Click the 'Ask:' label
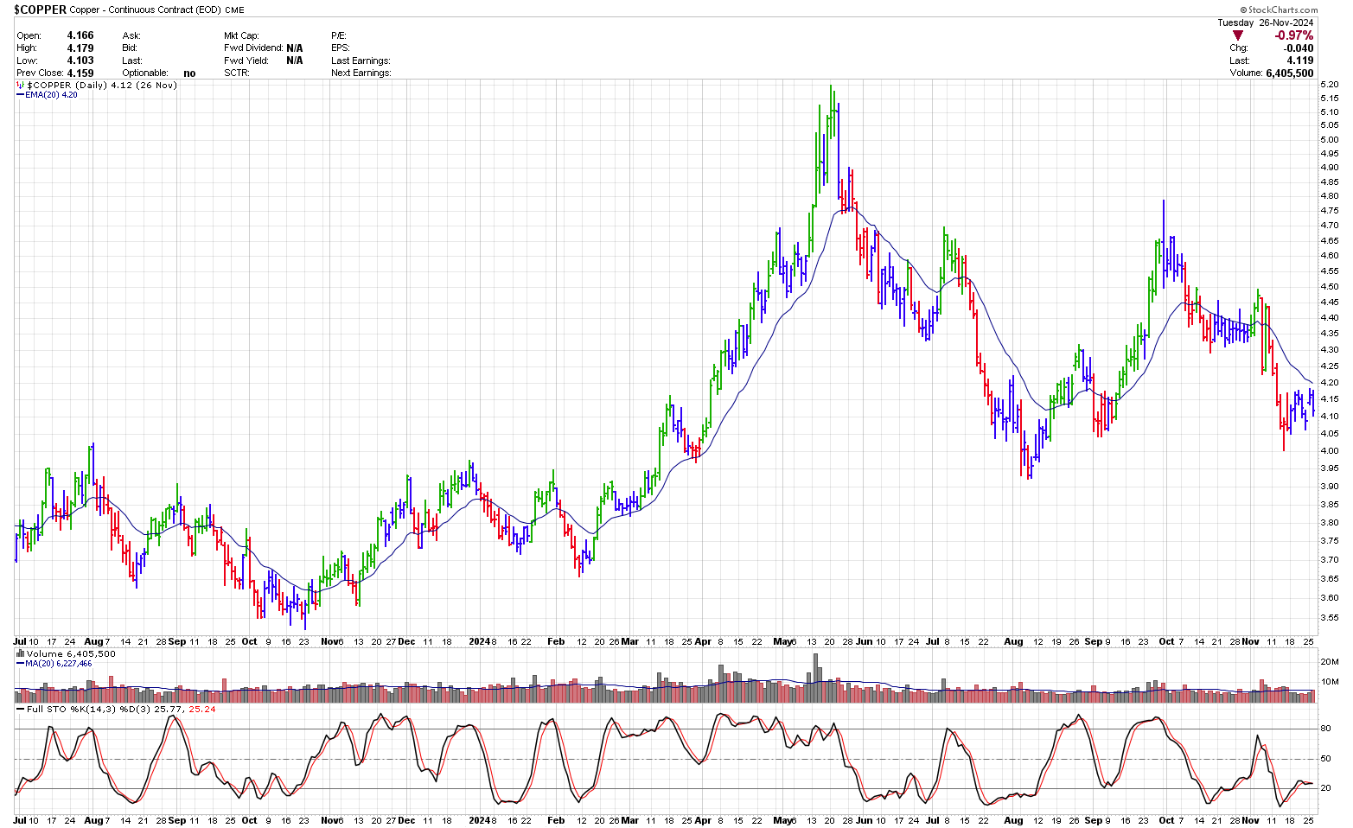1353x828 pixels. point(131,35)
